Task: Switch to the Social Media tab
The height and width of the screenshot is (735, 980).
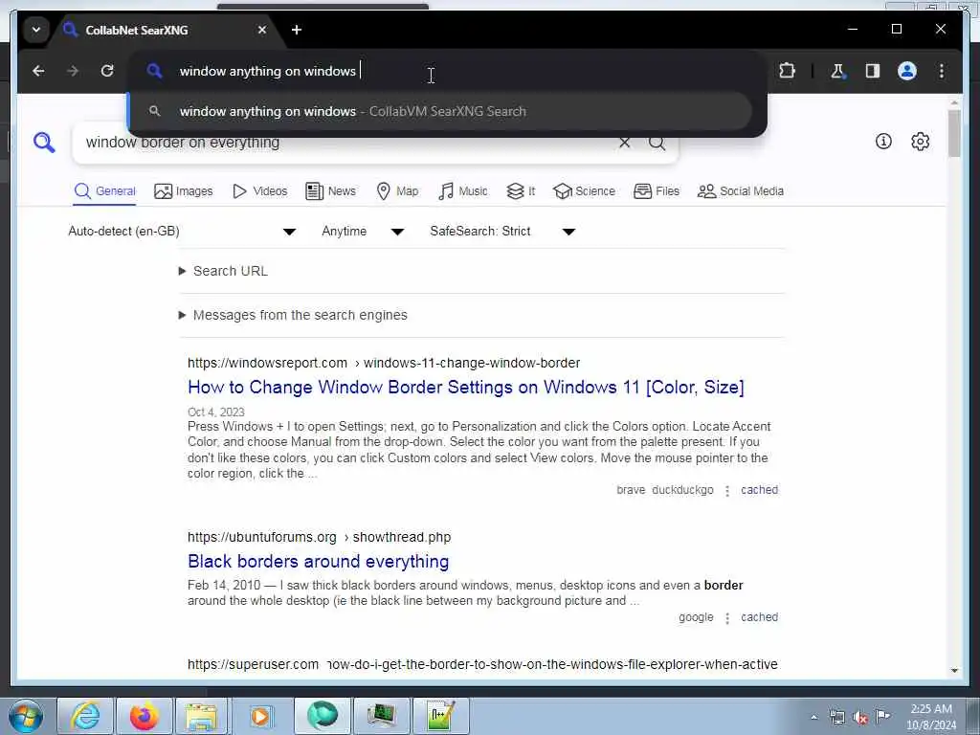Action: pyautogui.click(x=741, y=191)
